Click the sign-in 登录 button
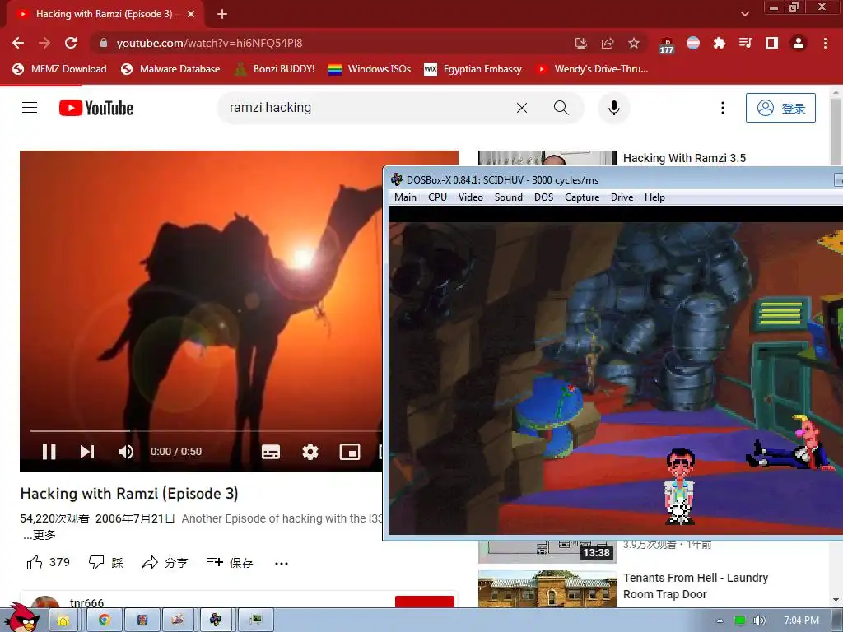 click(x=780, y=108)
